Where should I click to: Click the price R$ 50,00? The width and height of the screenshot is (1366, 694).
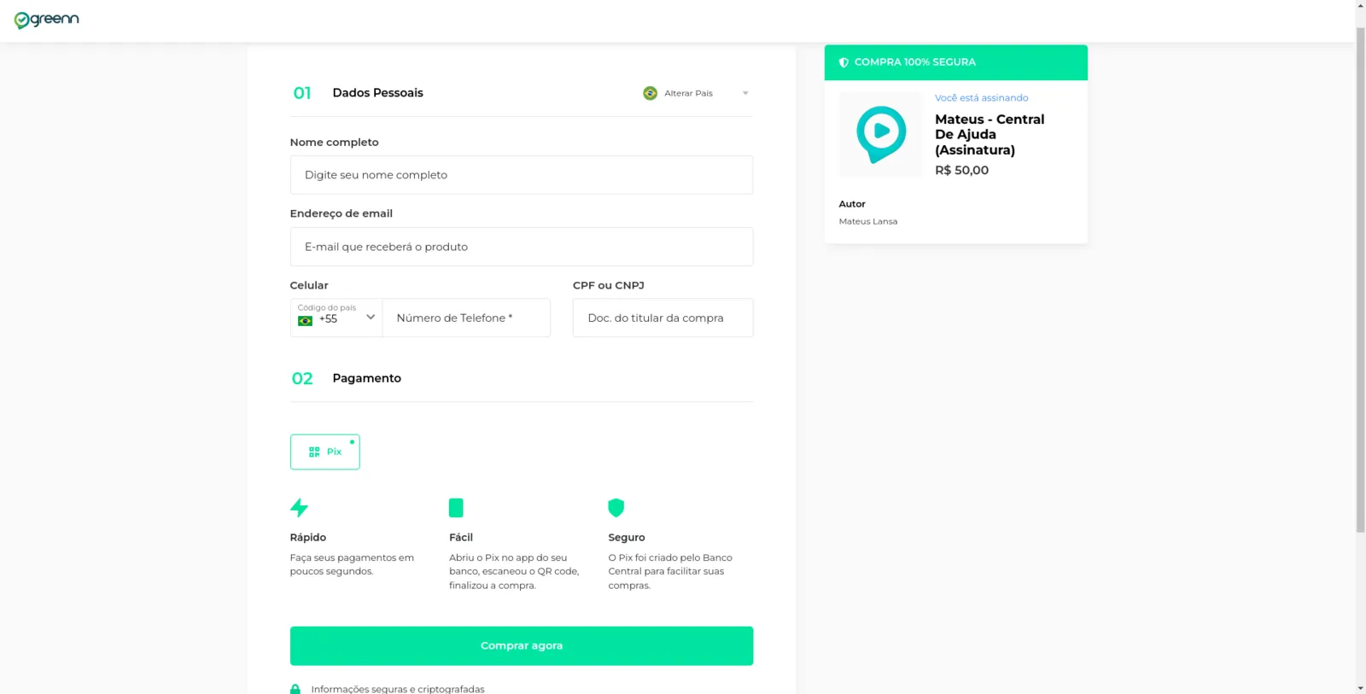coord(961,170)
